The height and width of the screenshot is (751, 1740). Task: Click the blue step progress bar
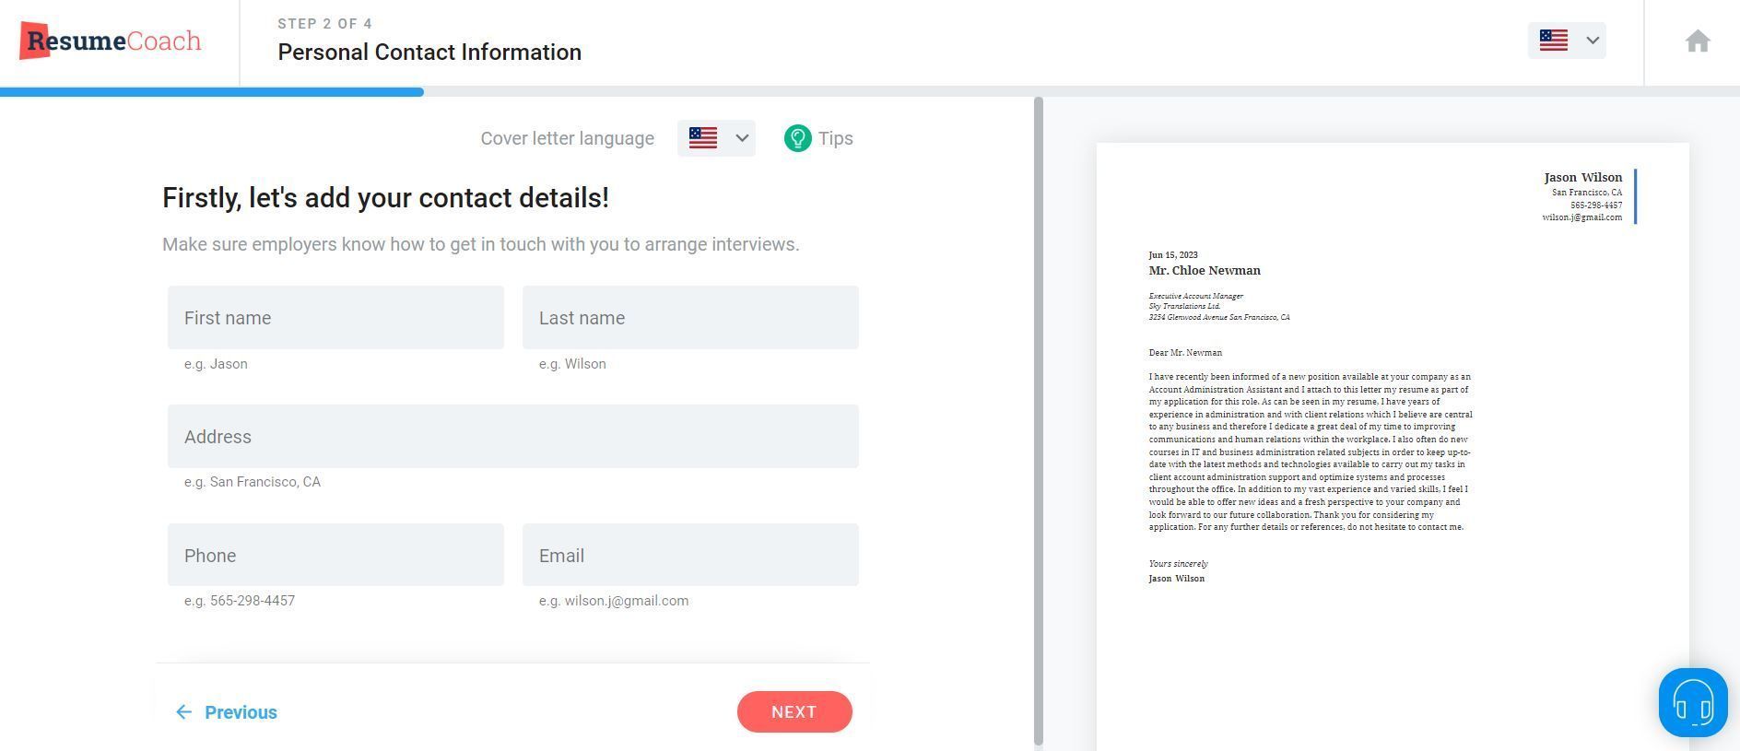[212, 92]
